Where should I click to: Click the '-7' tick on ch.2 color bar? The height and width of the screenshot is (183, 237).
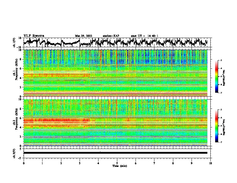pos(221,142)
